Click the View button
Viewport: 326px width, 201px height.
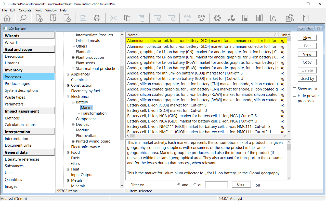point(307,54)
